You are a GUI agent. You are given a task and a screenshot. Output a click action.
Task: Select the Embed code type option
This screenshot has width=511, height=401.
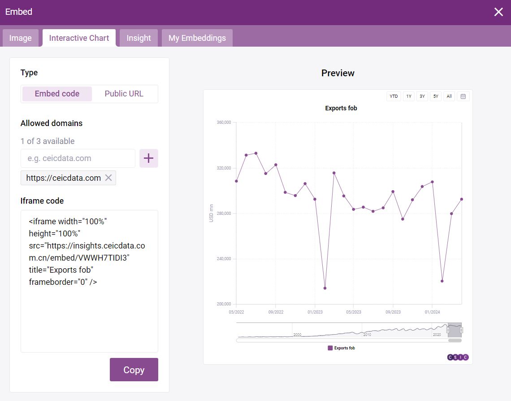pyautogui.click(x=57, y=94)
